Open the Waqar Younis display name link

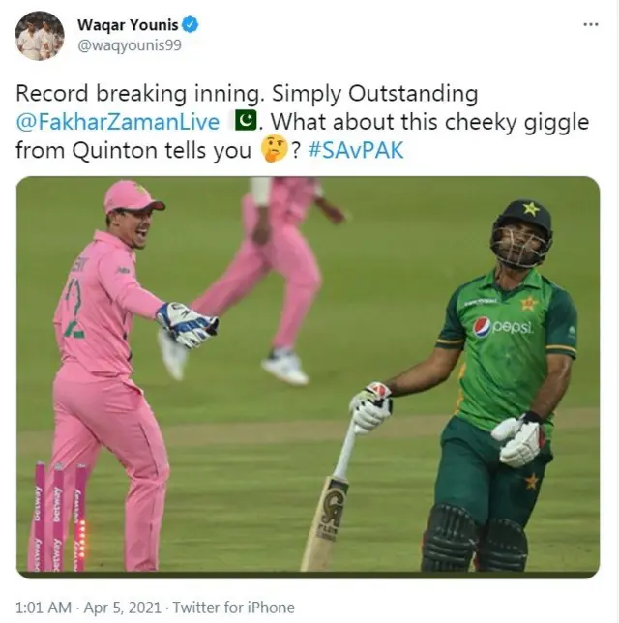[x=128, y=24]
